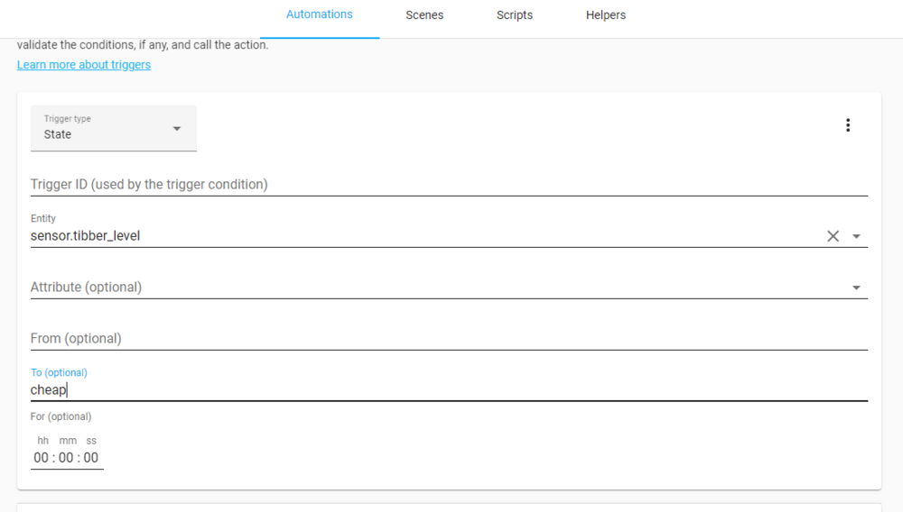Screen dimensions: 903x512
Task: Select the minutes (mm) duration field
Action: tap(67, 458)
